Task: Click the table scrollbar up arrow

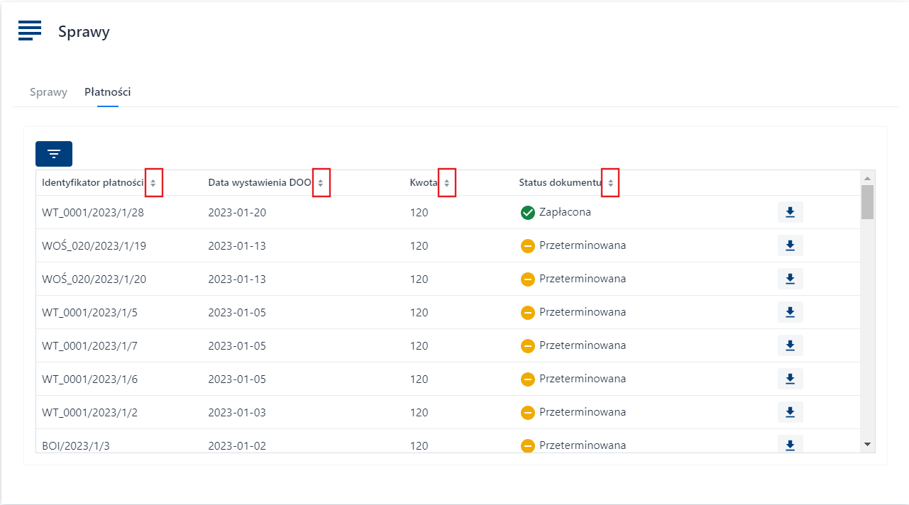Action: tap(867, 178)
